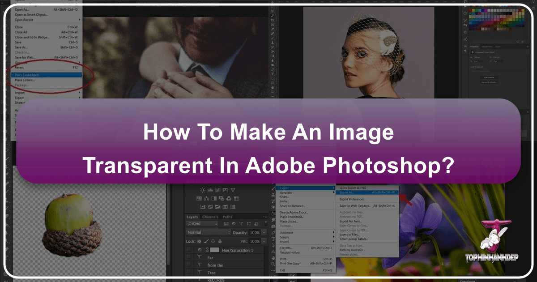The height and width of the screenshot is (282, 537).
Task: Open the Curves adjustment icon
Action: click(x=217, y=190)
